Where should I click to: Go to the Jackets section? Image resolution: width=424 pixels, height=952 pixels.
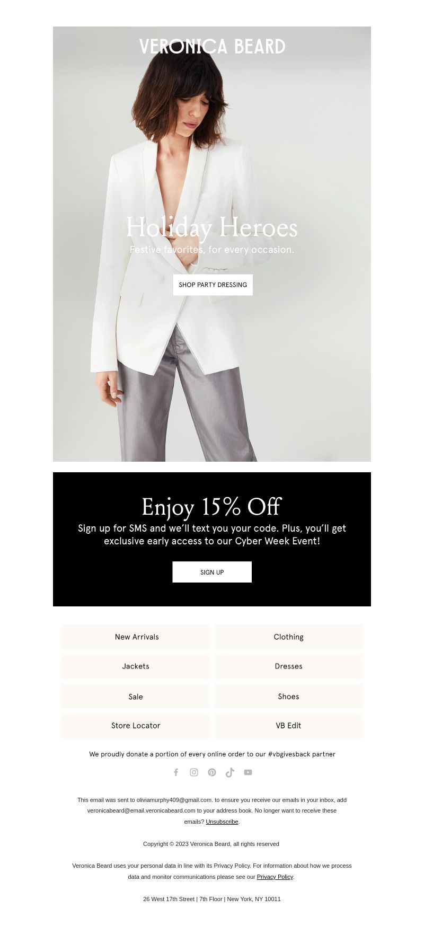pos(136,666)
